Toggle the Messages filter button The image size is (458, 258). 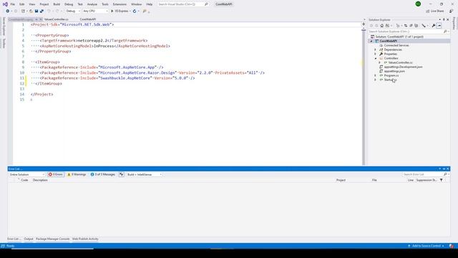103,174
